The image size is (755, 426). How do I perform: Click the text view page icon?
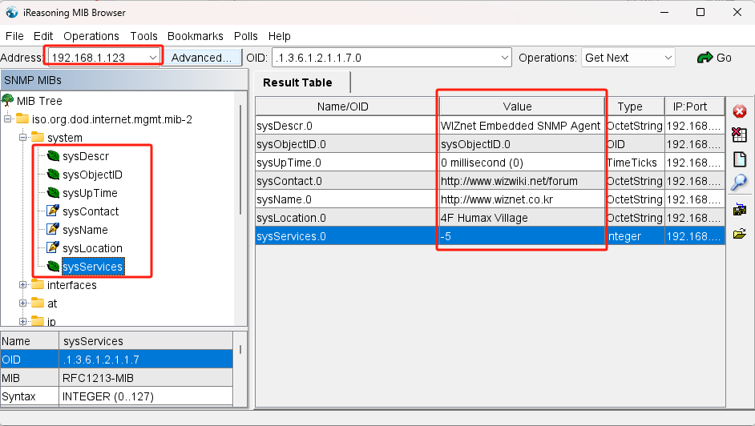tap(740, 159)
